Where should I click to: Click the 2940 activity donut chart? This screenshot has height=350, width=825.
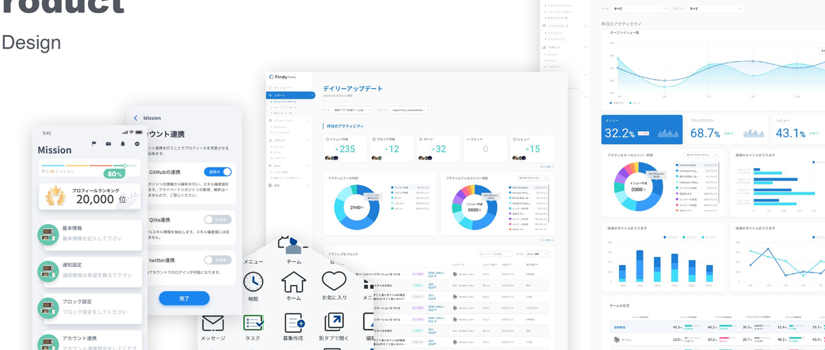click(357, 207)
